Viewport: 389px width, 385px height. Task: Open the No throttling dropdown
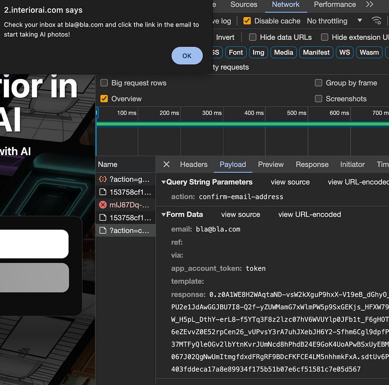click(334, 21)
